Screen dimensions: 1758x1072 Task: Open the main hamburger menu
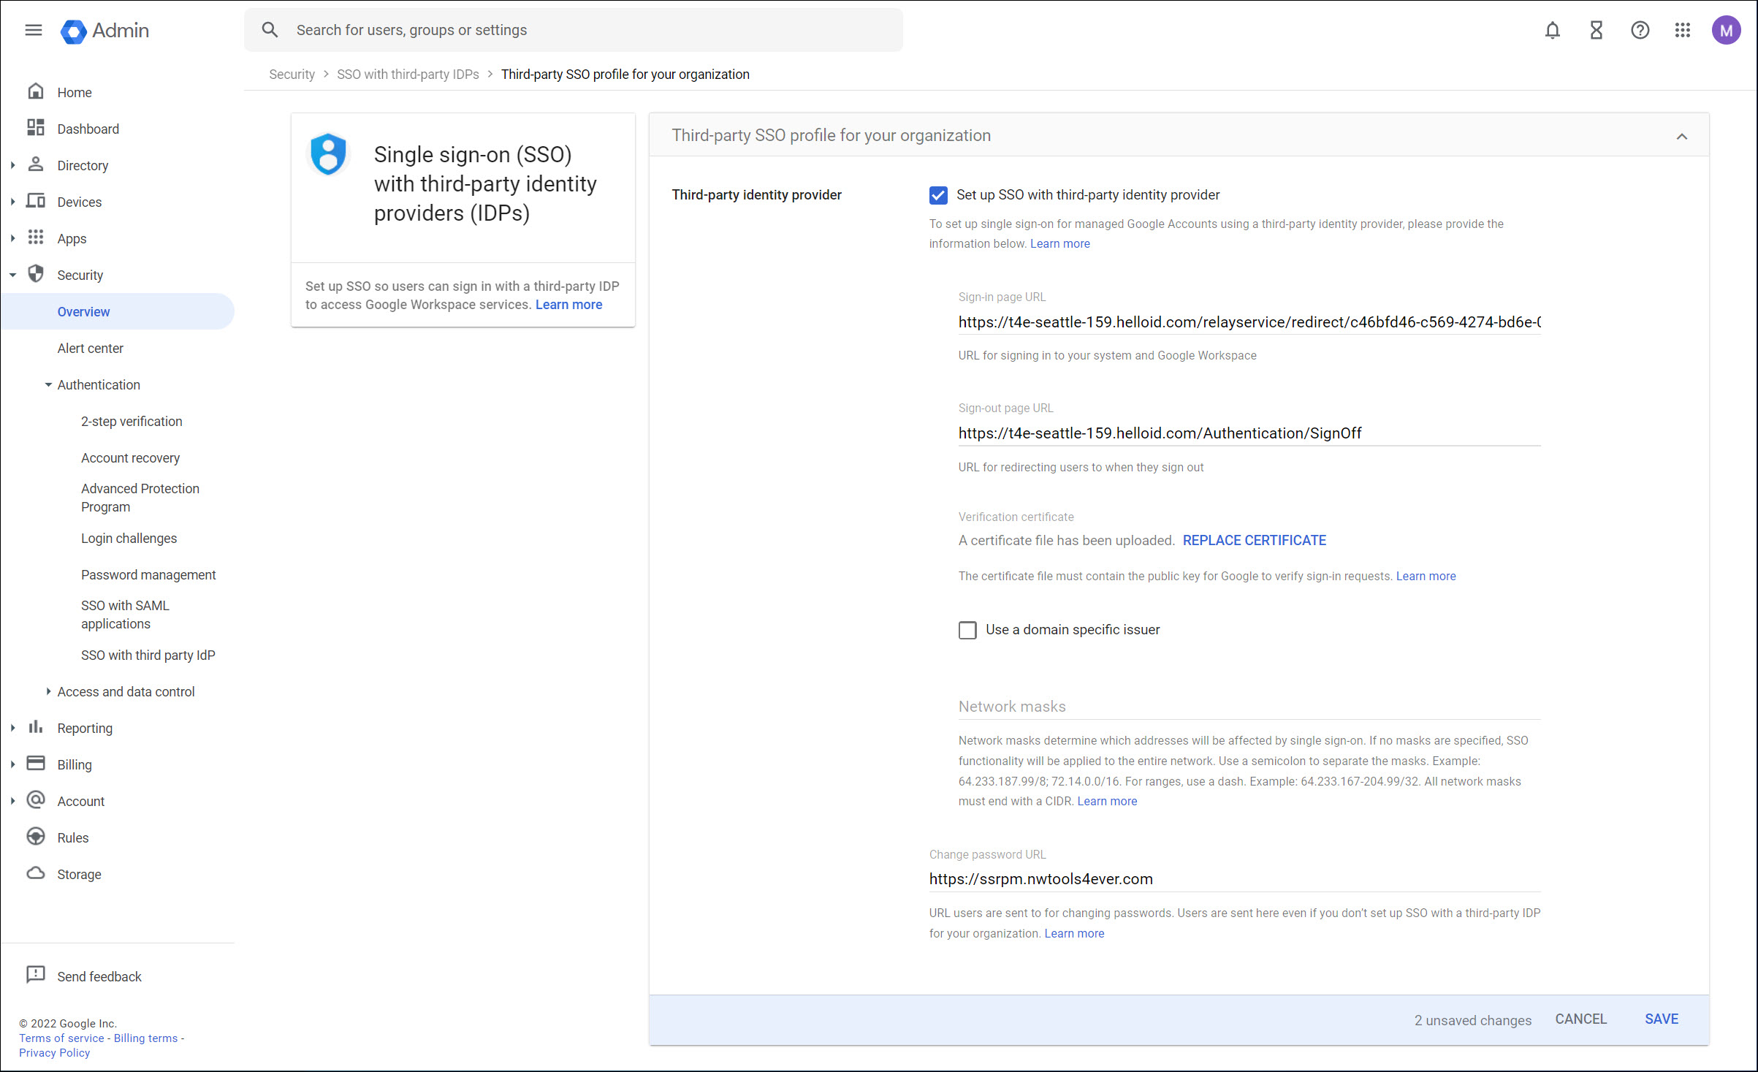pyautogui.click(x=34, y=30)
